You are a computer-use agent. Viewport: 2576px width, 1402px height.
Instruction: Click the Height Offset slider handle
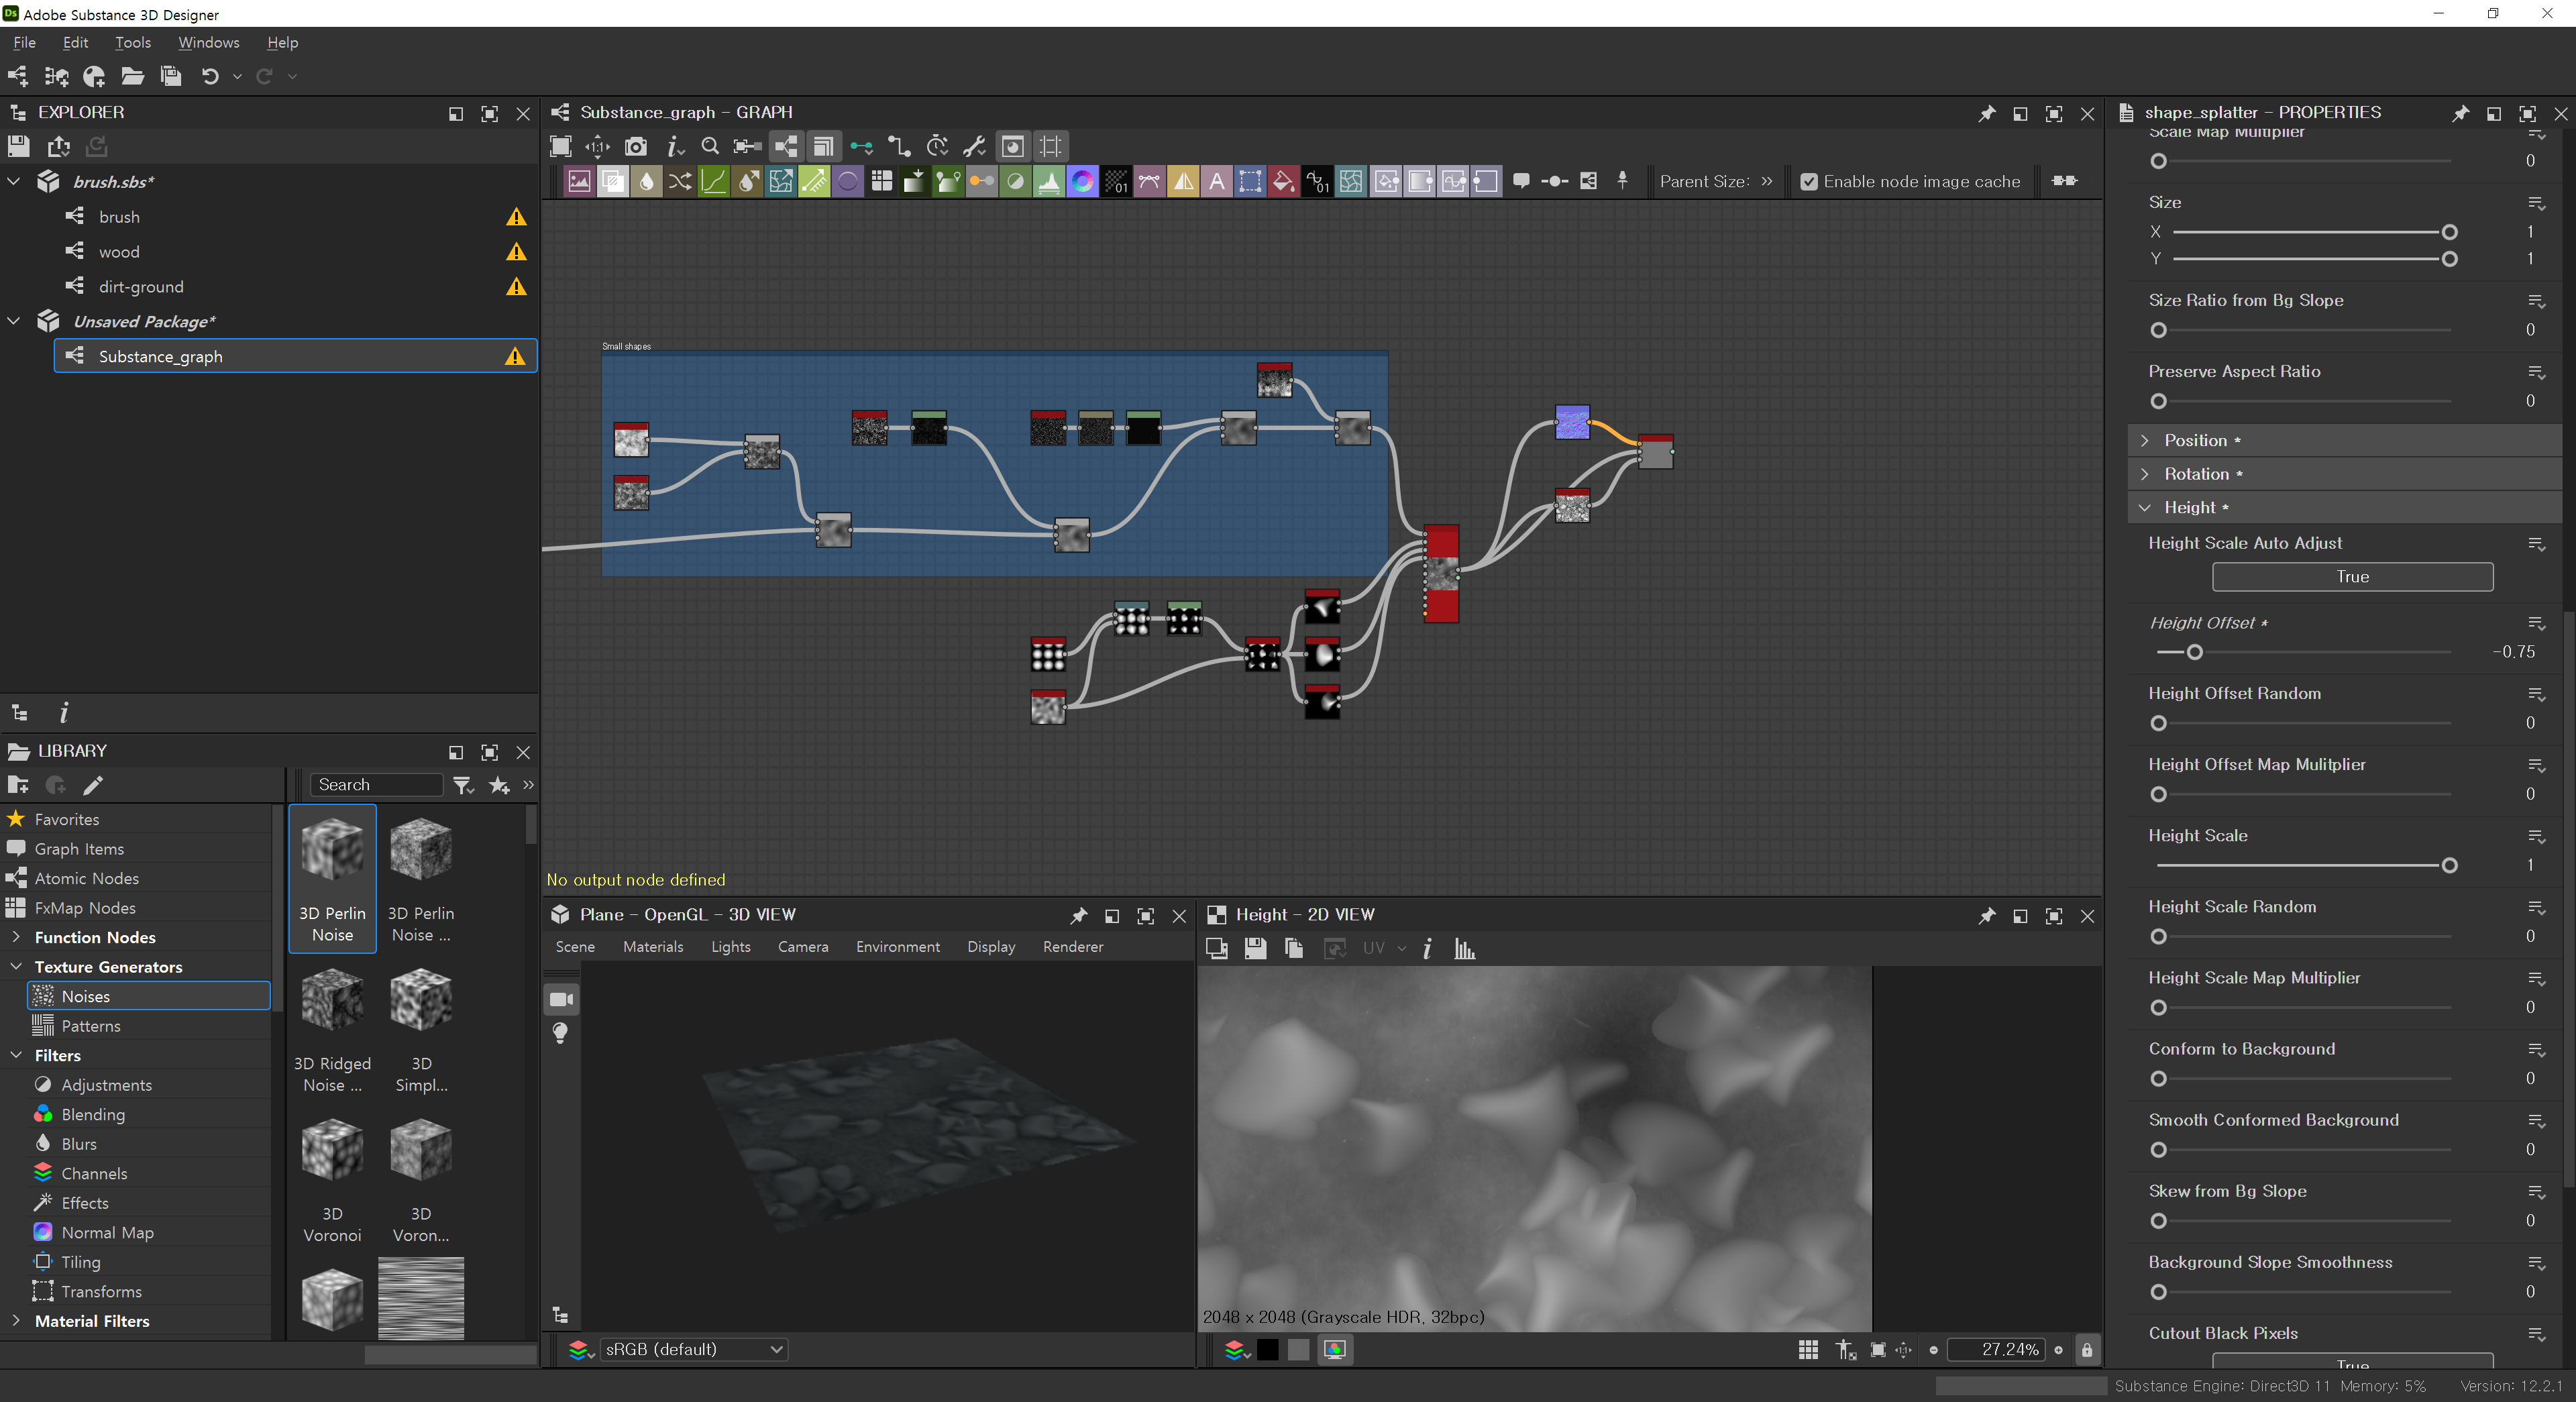click(x=2194, y=652)
